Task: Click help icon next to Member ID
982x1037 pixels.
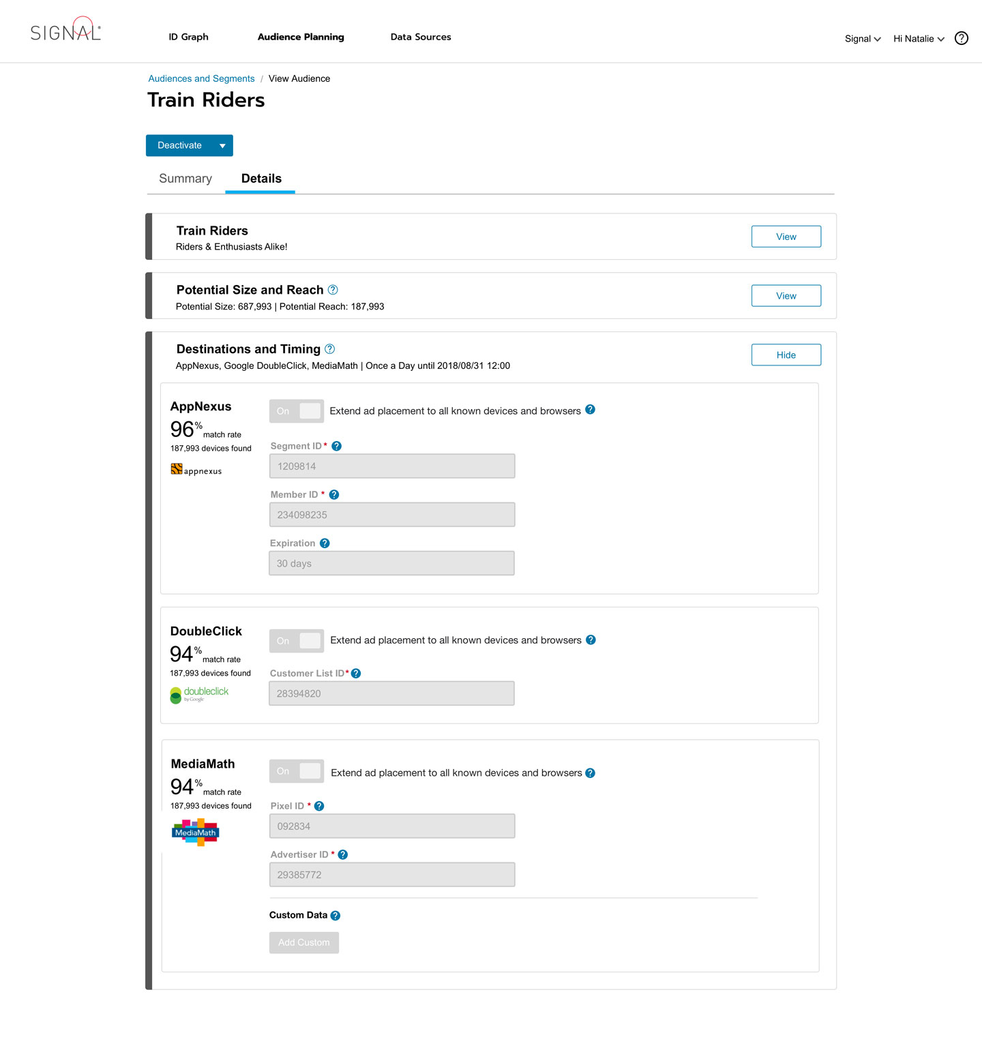Action: [x=334, y=495]
